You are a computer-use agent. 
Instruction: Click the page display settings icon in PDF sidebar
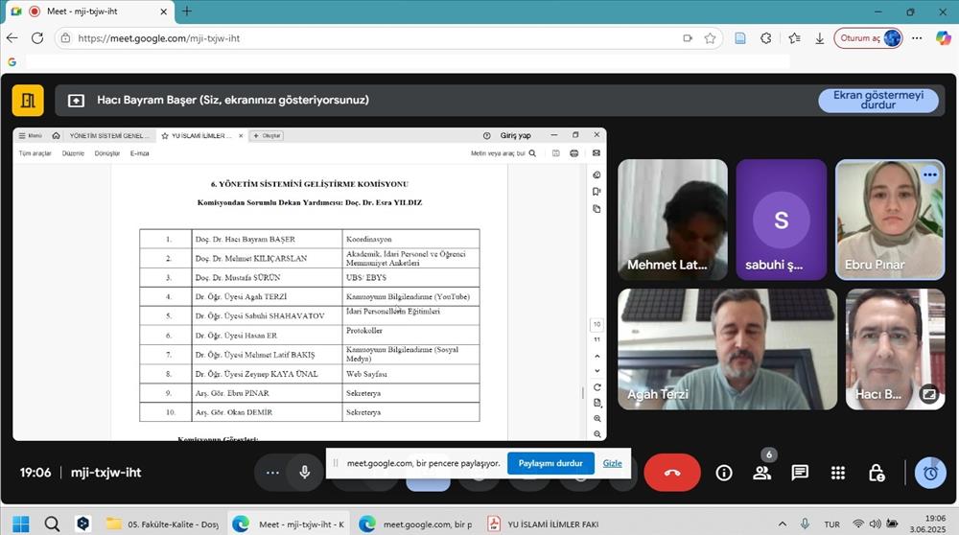596,403
